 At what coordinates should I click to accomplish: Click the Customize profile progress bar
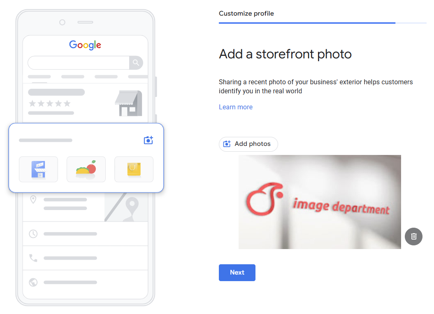click(x=323, y=23)
